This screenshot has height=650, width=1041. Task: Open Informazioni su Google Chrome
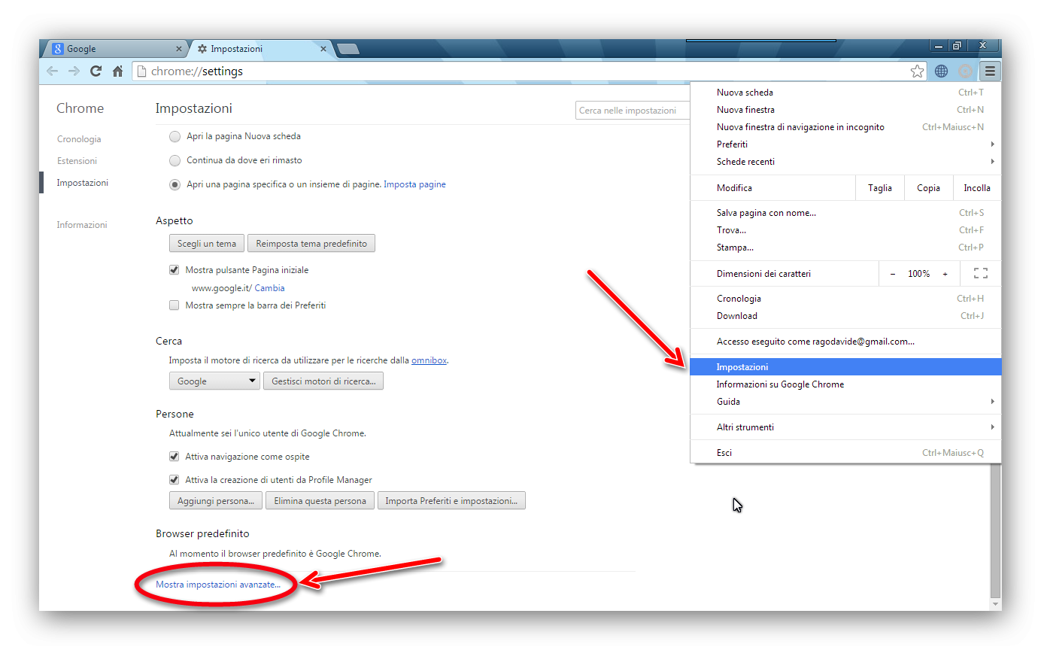click(x=845, y=384)
